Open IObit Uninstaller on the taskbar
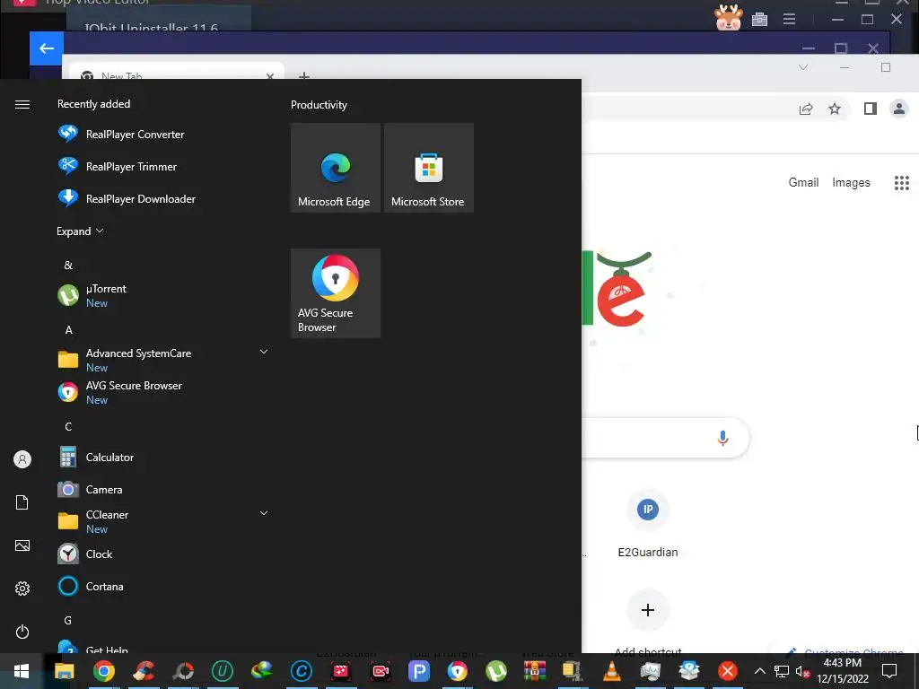The image size is (919, 689). pos(223,671)
